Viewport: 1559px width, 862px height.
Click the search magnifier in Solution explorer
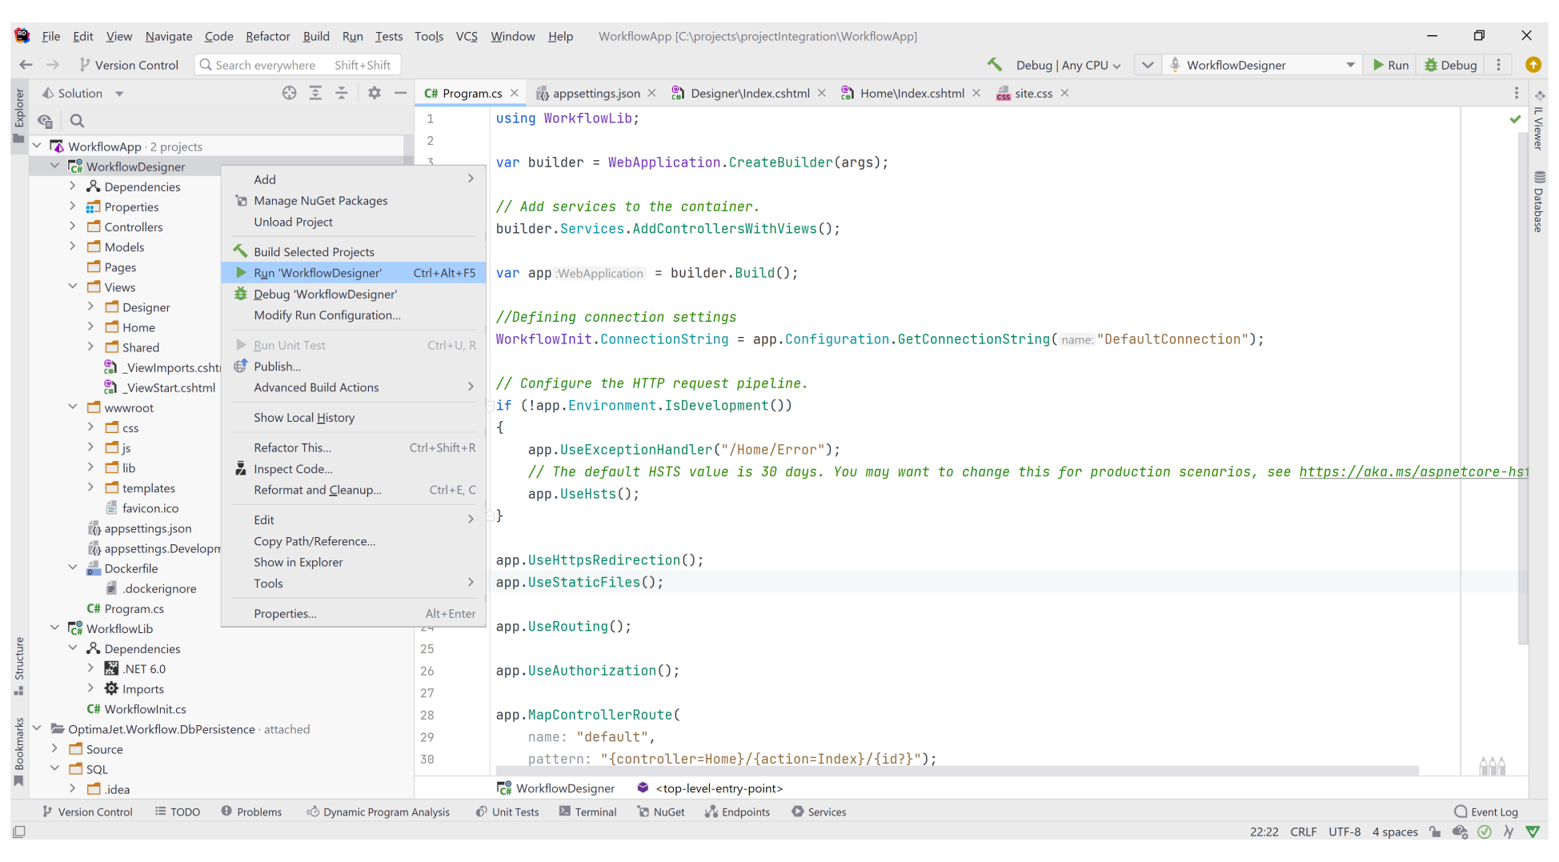click(77, 121)
